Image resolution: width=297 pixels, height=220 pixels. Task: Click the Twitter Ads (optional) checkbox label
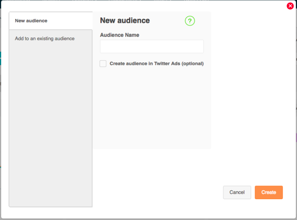157,63
